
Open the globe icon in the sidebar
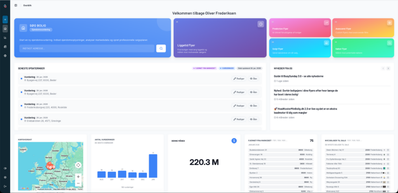click(x=5, y=56)
